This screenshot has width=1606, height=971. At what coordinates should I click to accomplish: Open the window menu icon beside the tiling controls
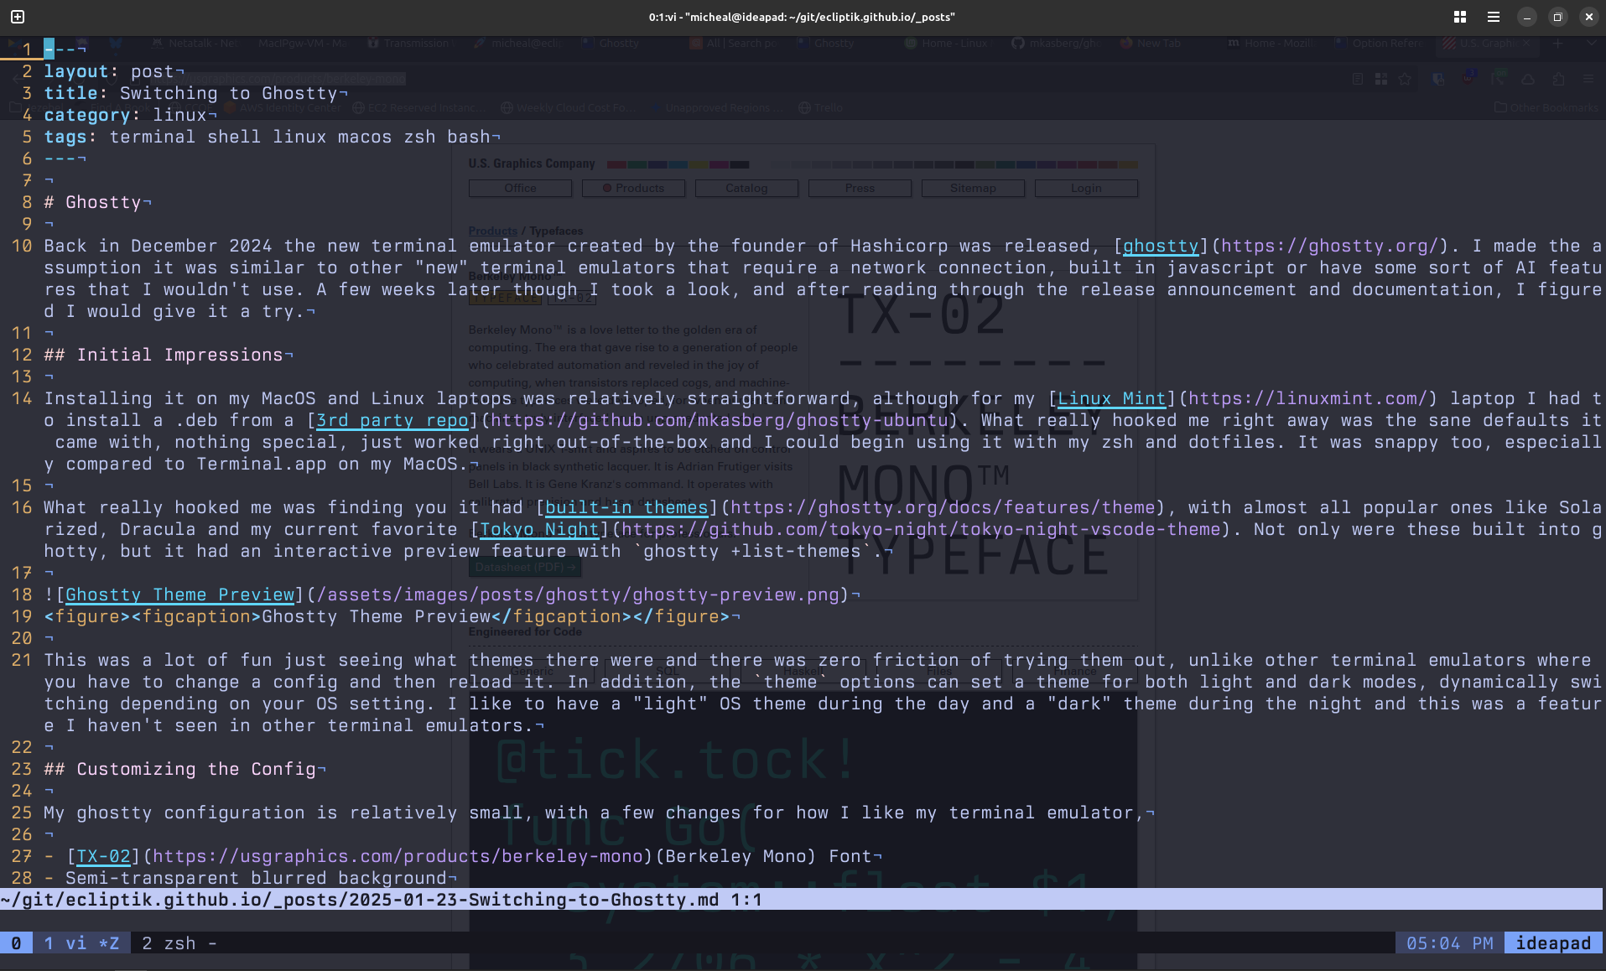click(1493, 16)
